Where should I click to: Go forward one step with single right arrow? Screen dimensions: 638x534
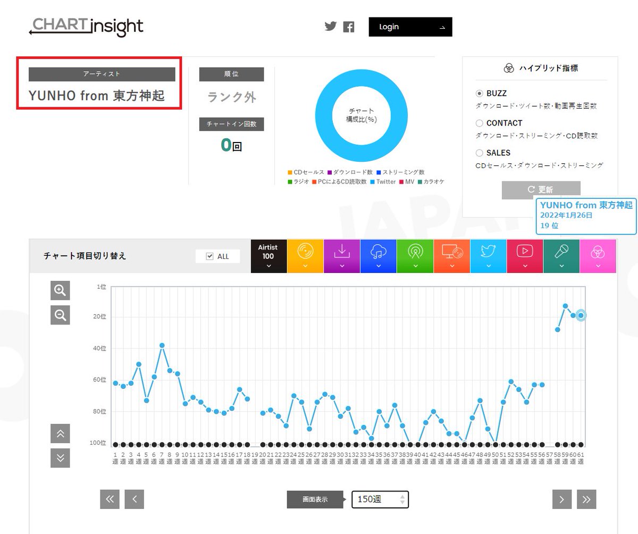pos(561,499)
